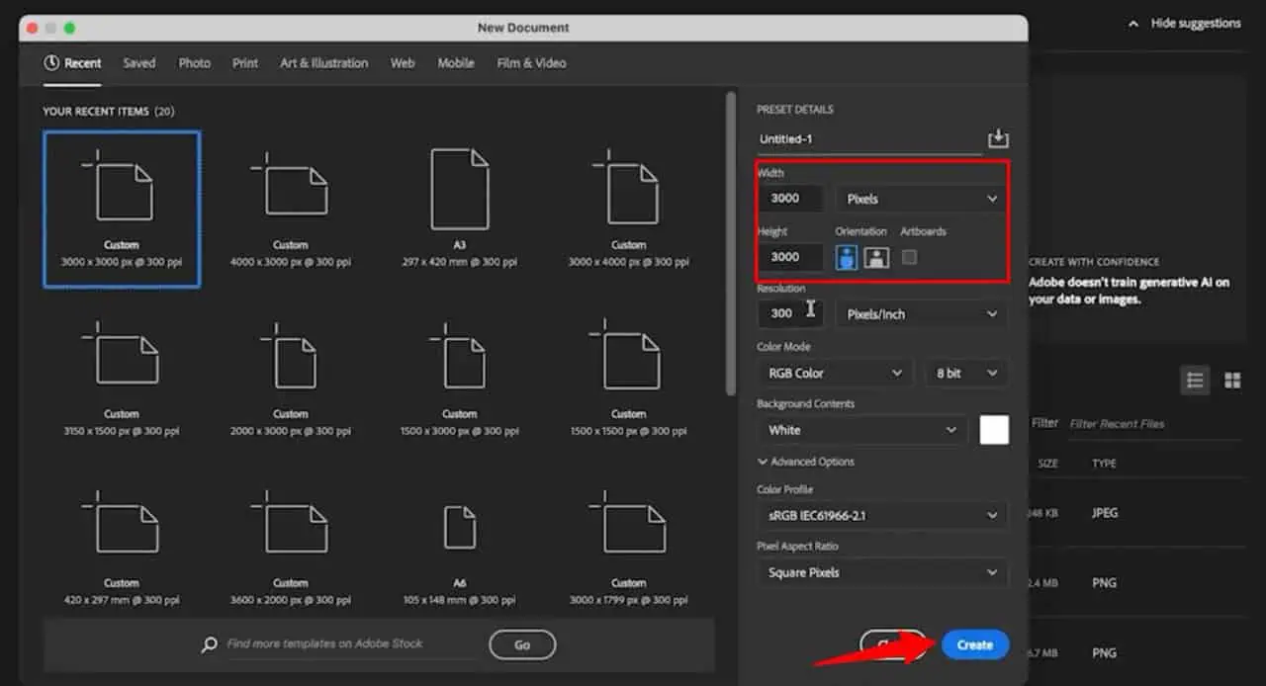Open the width units Pixels dropdown
Viewport: 1266px width, 686px height.
pyautogui.click(x=921, y=199)
